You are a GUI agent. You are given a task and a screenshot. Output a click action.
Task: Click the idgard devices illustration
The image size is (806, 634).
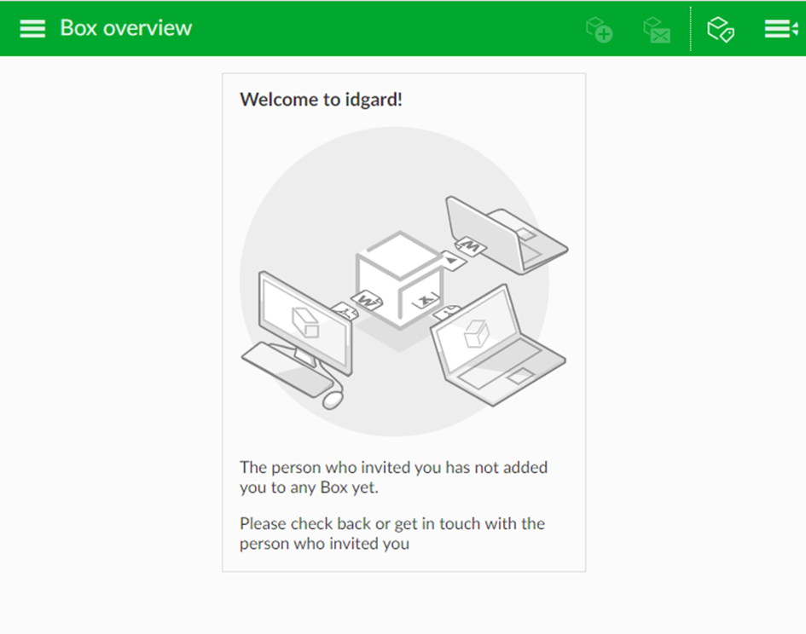[x=404, y=281]
